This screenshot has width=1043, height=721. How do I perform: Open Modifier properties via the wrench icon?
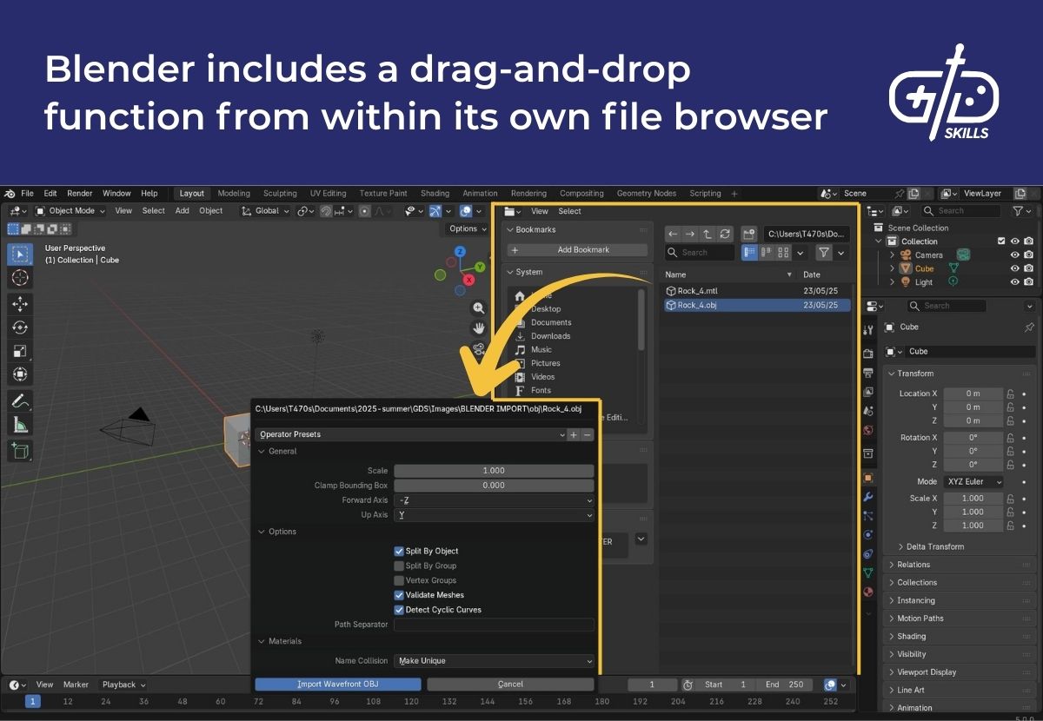coord(868,497)
